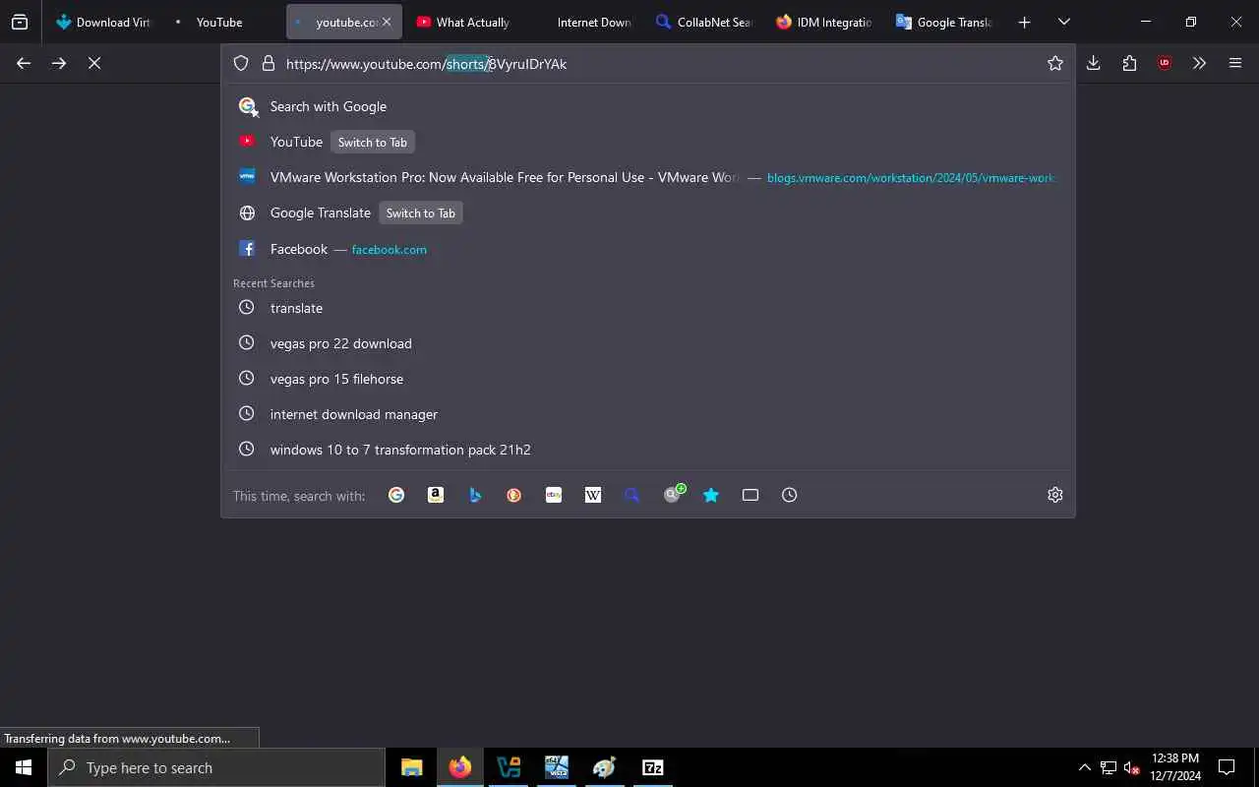Click the Firefox taskbar icon
1259x787 pixels.
(460, 767)
